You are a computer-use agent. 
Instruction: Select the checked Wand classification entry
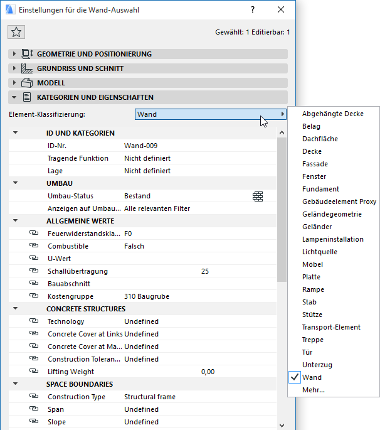pos(312,377)
